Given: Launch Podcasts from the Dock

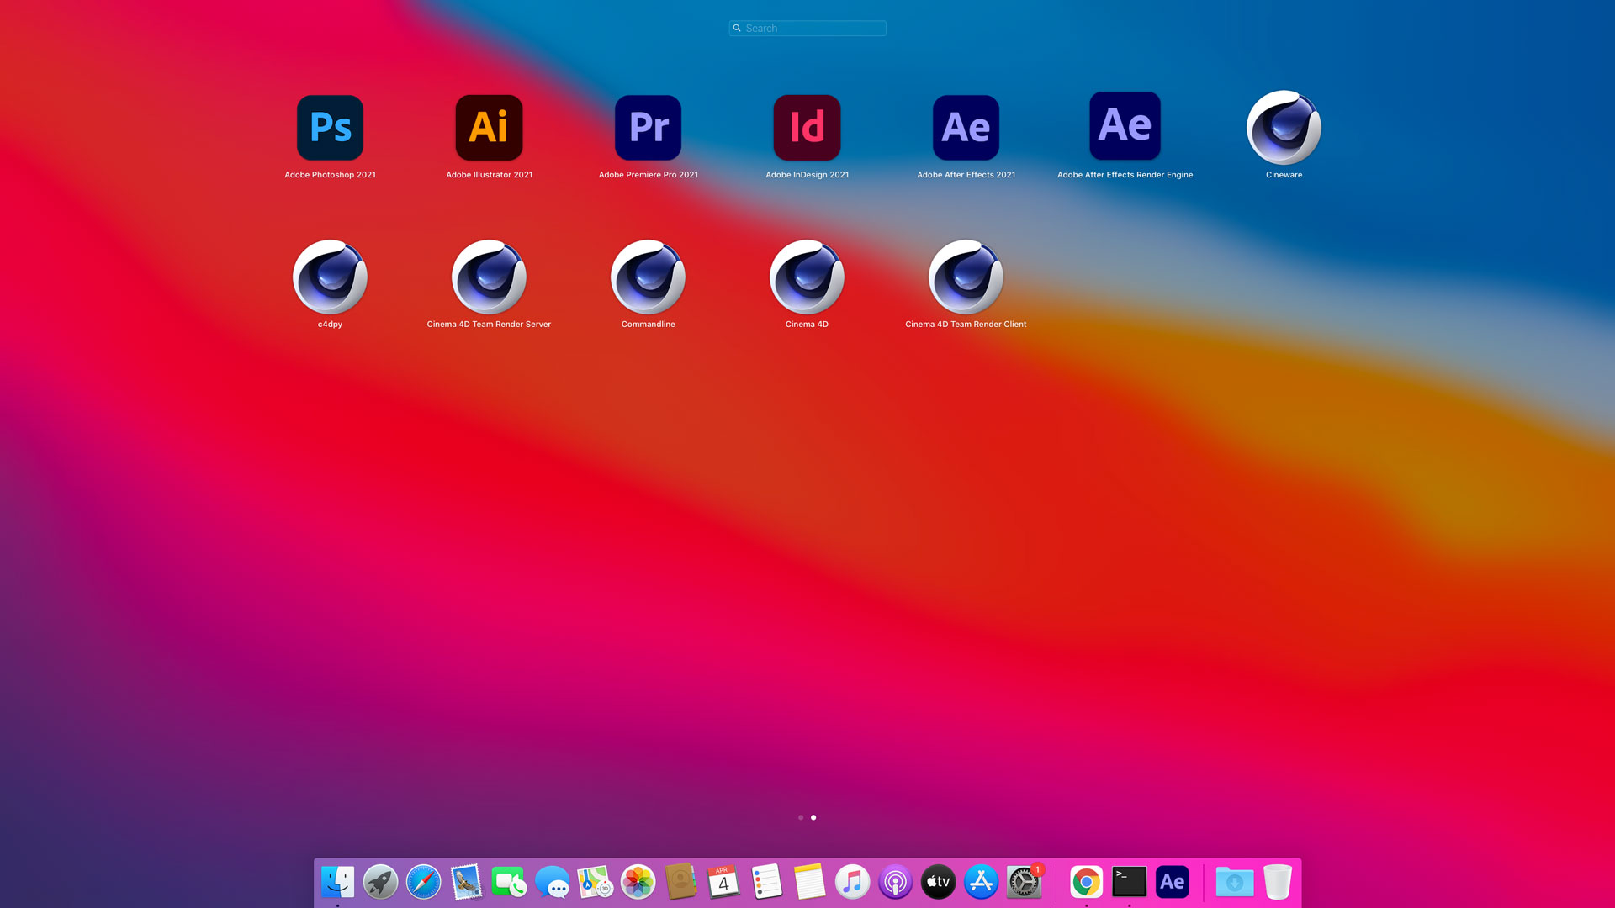Looking at the screenshot, I should 895,882.
